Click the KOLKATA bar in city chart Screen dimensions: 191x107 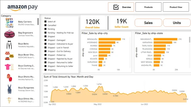[x=101, y=59]
